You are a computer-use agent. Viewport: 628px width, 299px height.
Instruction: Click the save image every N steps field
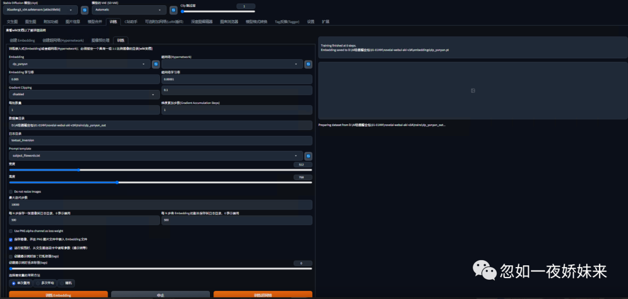click(x=84, y=220)
